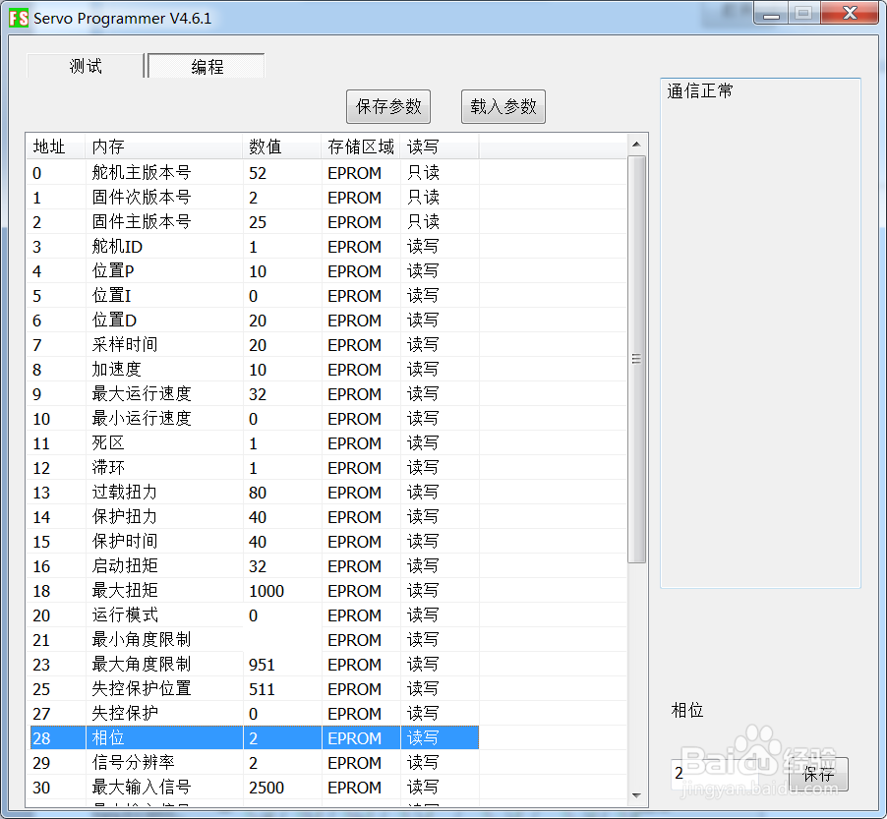Switch to the 测试 tab
The height and width of the screenshot is (819, 887).
coord(84,65)
